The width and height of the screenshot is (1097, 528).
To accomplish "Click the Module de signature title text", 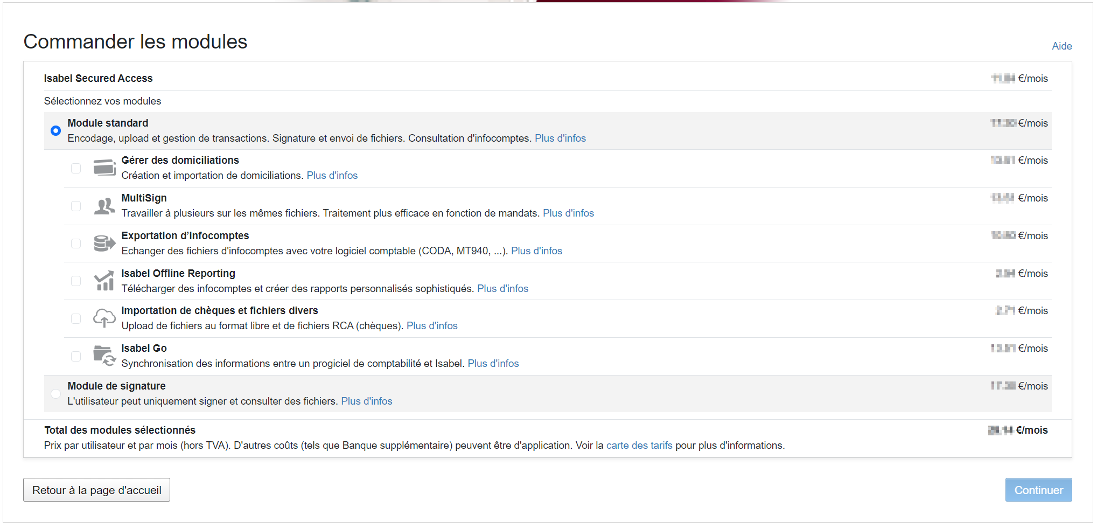I will [116, 386].
